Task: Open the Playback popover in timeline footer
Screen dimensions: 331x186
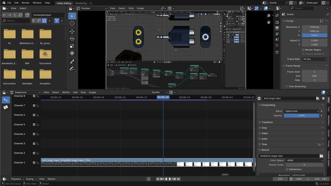Action: [17, 179]
